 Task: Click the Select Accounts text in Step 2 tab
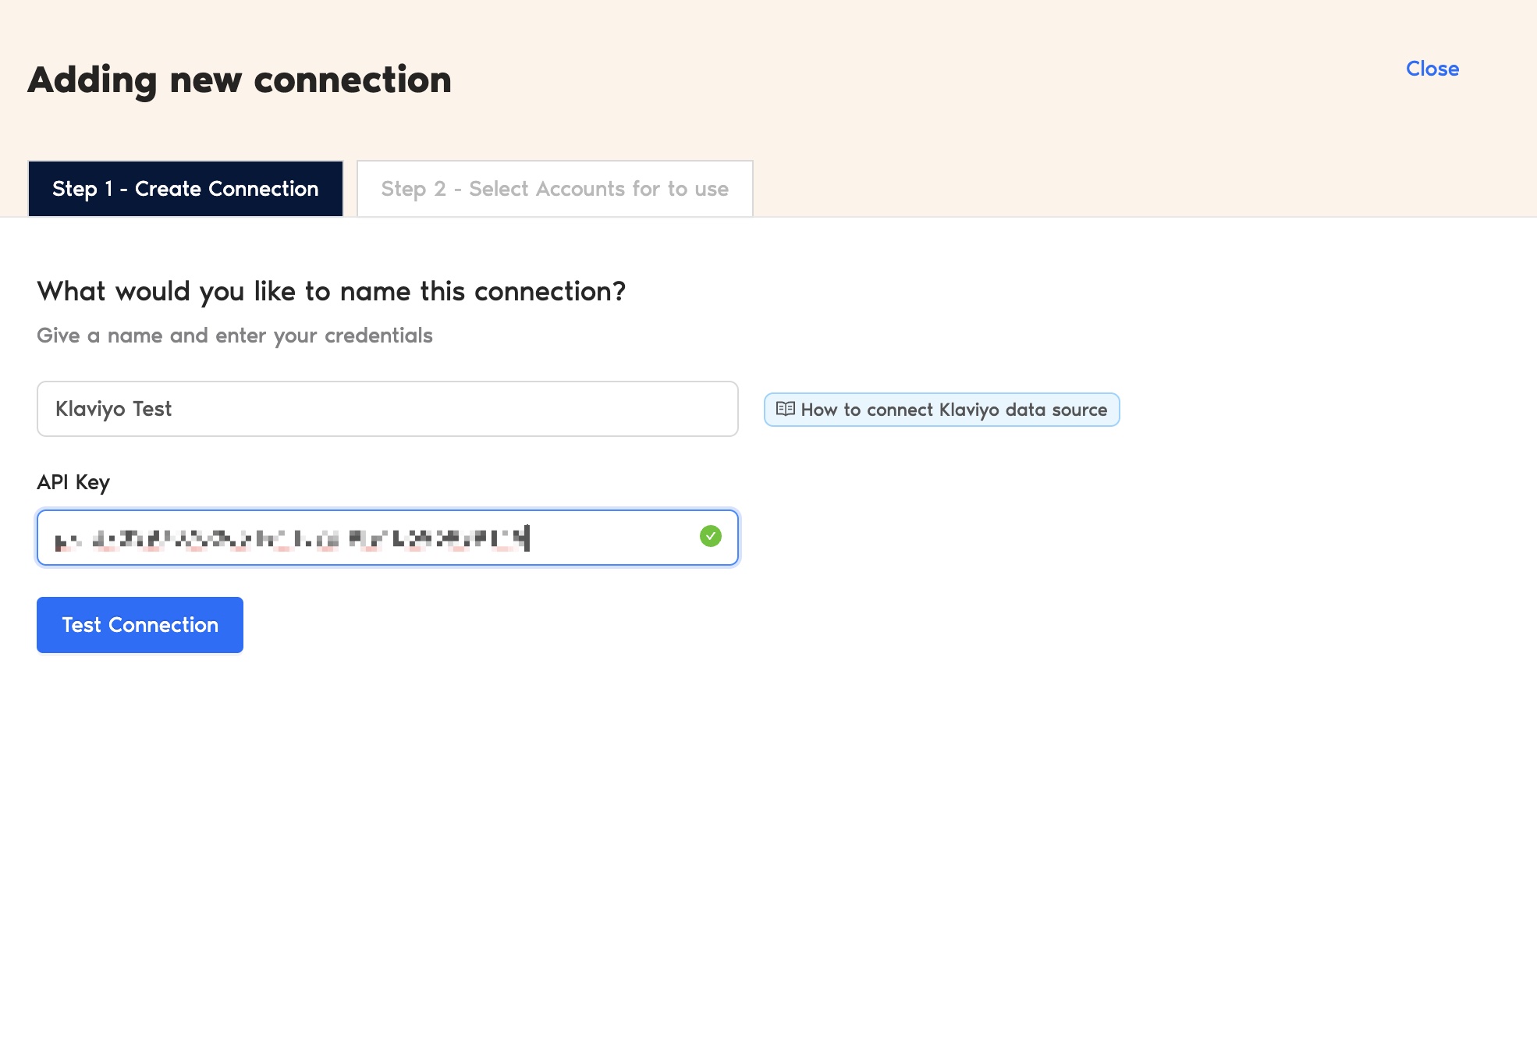547,189
